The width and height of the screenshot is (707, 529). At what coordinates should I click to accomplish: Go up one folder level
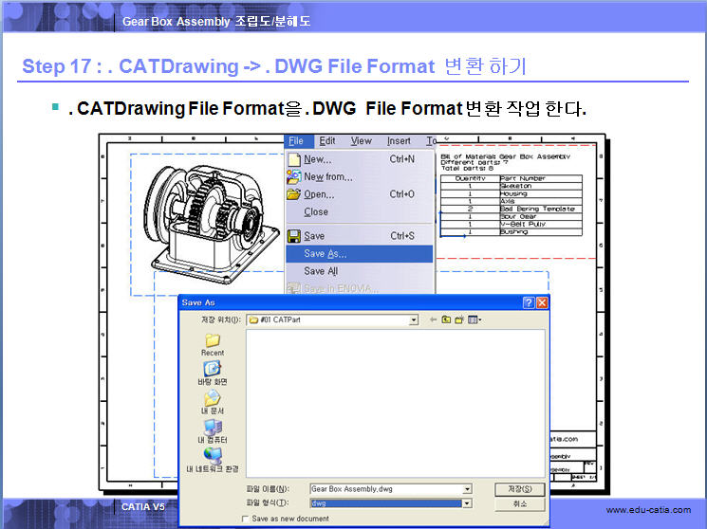[446, 320]
